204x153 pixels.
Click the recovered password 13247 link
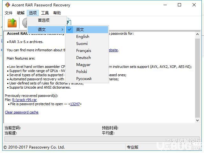click(75, 104)
